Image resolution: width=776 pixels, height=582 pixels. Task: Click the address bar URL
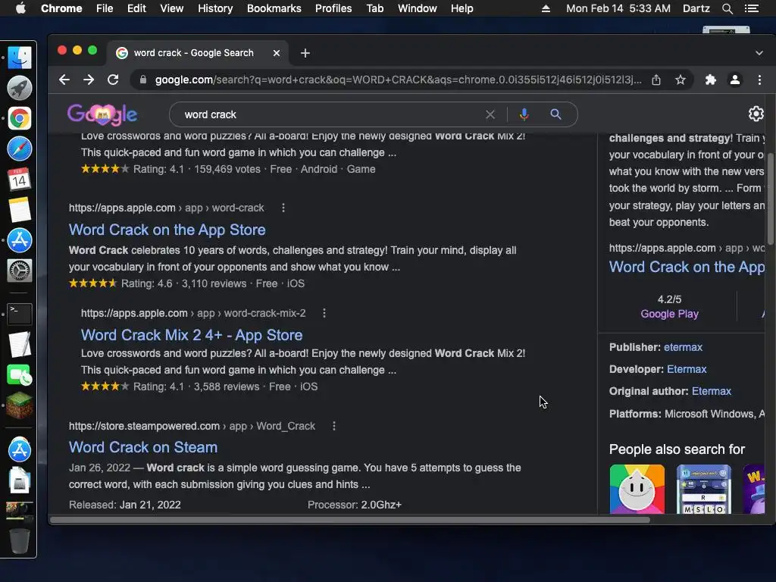398,80
